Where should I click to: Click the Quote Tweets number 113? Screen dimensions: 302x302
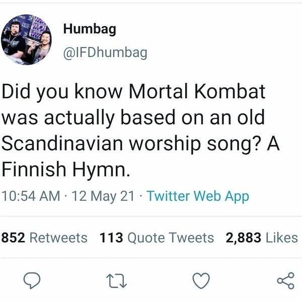pyautogui.click(x=111, y=238)
